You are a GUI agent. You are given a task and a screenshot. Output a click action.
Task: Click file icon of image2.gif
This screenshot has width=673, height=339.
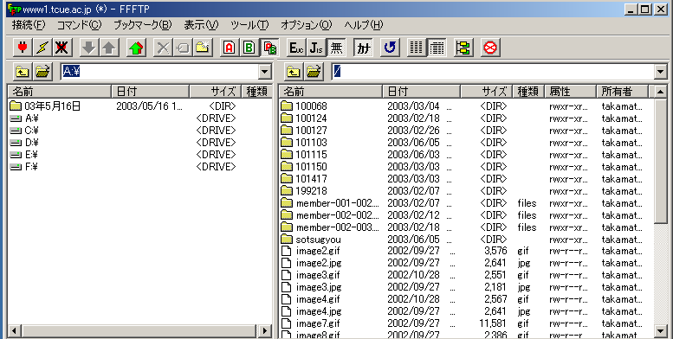pyautogui.click(x=287, y=251)
